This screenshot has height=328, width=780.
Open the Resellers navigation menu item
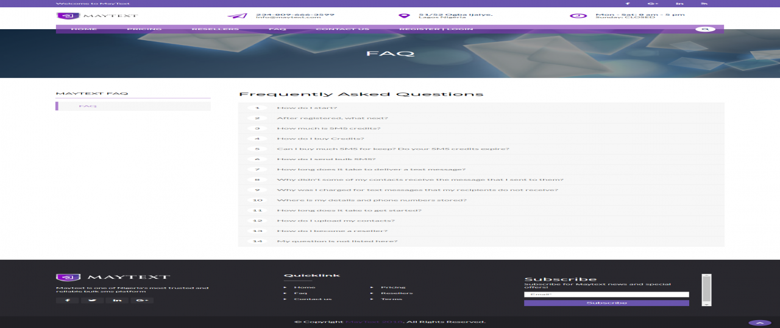(x=215, y=29)
